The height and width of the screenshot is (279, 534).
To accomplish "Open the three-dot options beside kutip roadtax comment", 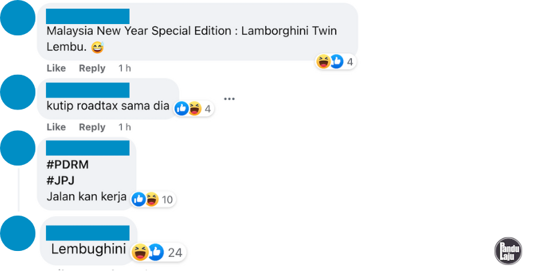I will (230, 99).
